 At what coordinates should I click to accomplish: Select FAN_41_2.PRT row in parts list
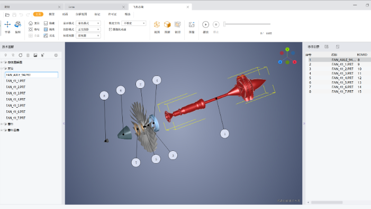(x=340, y=69)
